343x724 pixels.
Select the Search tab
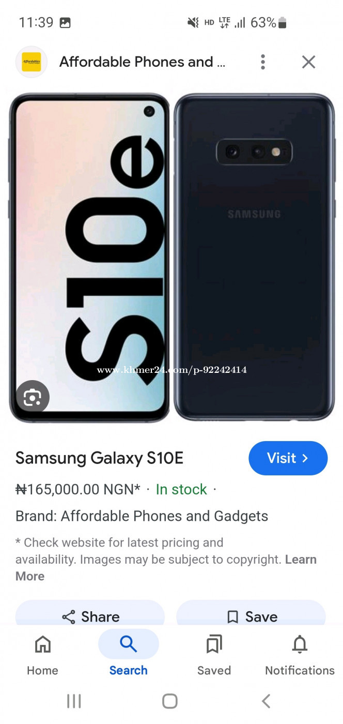128,655
